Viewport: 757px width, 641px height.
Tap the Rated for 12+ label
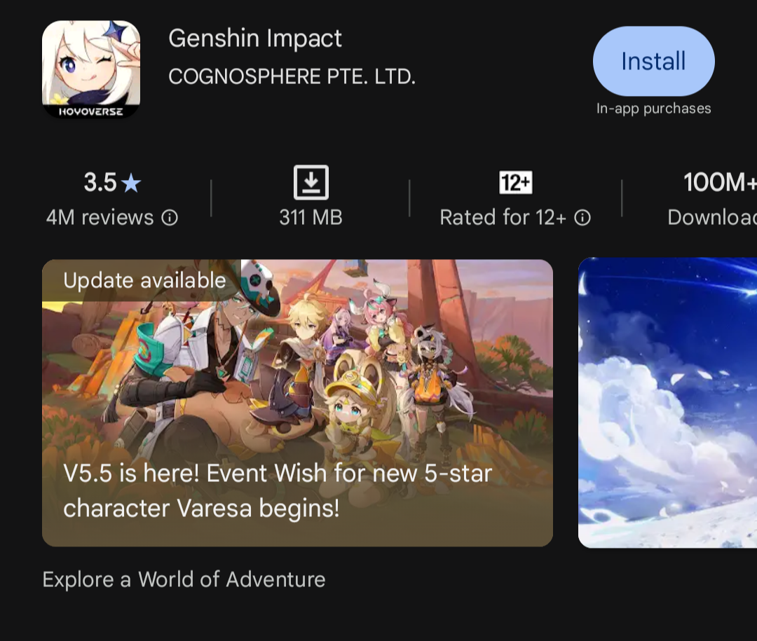click(x=503, y=218)
